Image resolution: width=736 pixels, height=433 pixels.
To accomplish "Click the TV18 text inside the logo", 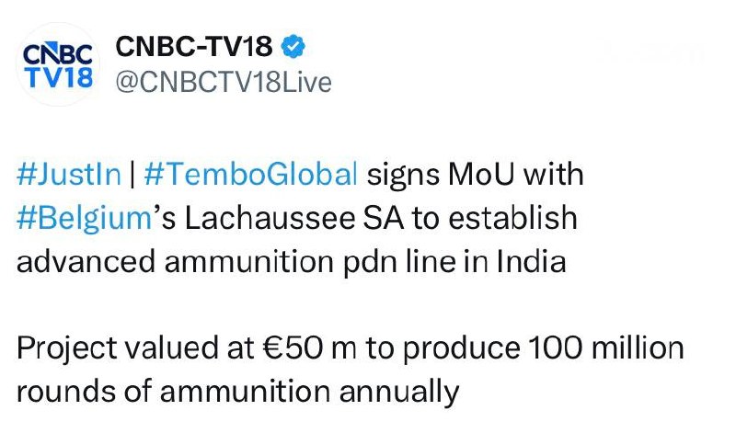I will click(59, 76).
